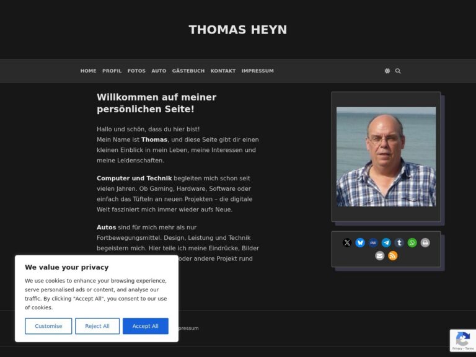Click the Reject All cookies button
Viewport: 476px width, 357px height.
(x=97, y=326)
